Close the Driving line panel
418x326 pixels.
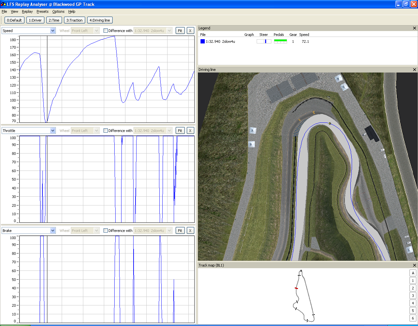tap(414, 70)
